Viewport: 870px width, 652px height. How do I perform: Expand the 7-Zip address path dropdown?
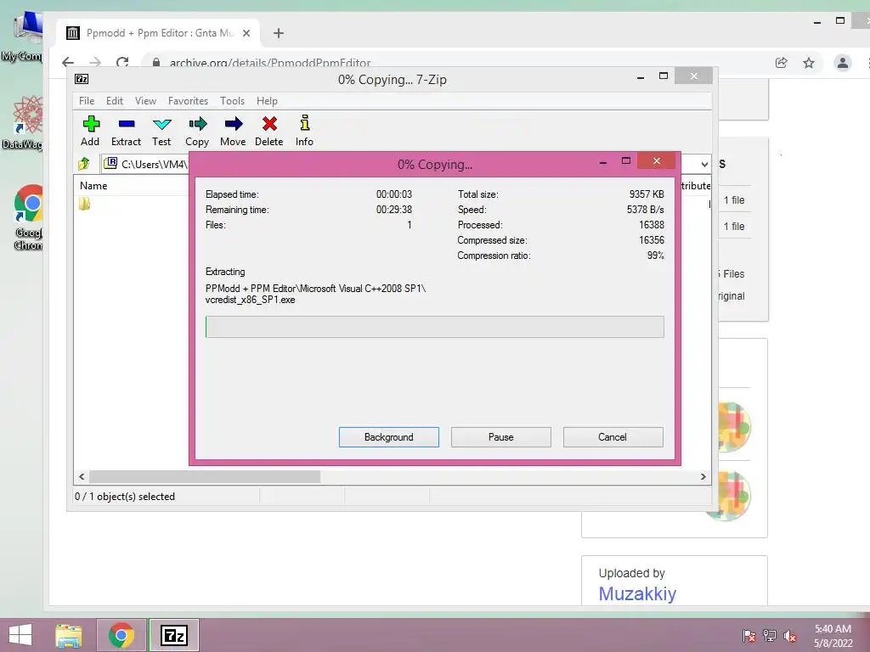[704, 164]
